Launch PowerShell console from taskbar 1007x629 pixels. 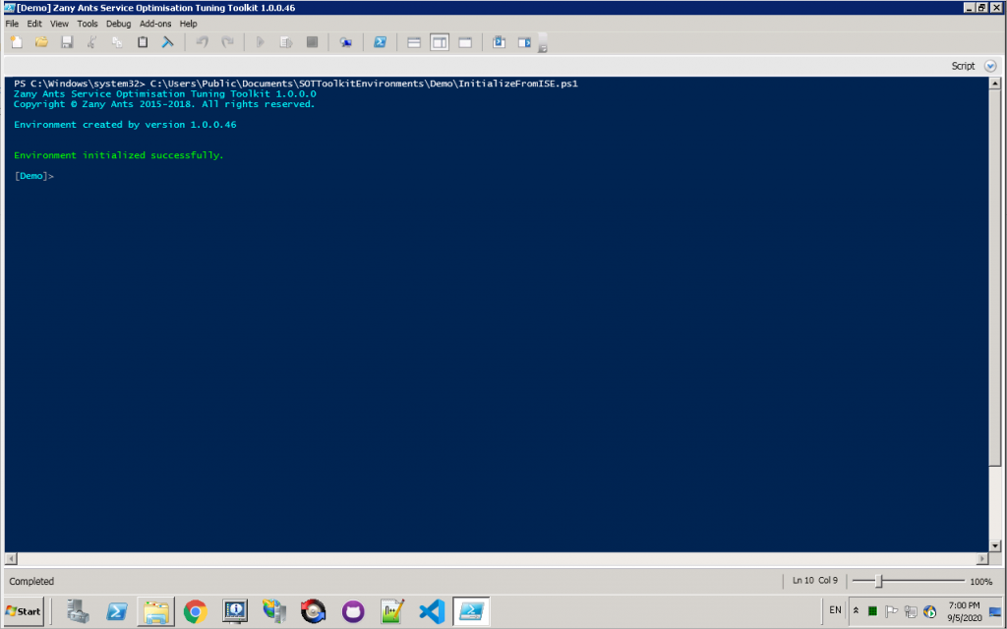click(x=116, y=611)
